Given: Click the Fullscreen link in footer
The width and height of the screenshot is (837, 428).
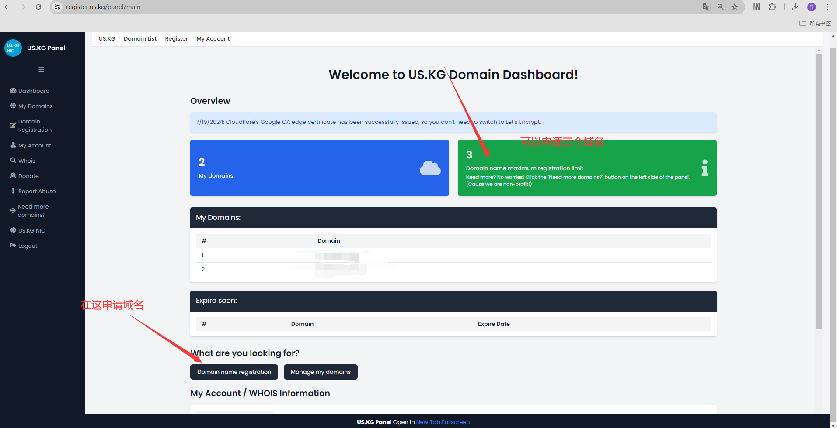Looking at the screenshot, I should (x=456, y=422).
